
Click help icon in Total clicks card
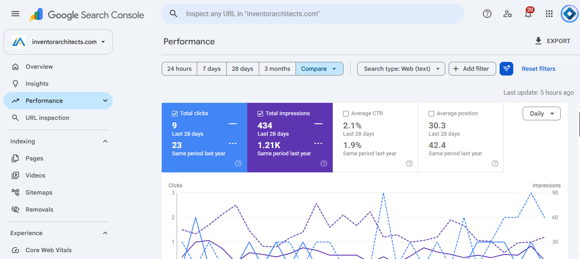pos(238,163)
